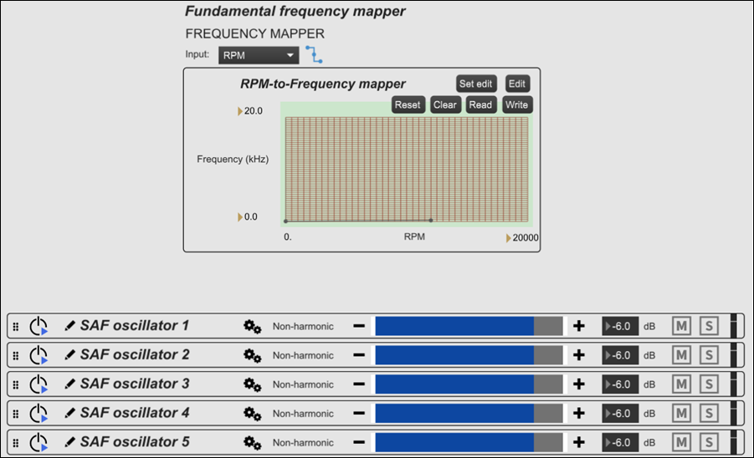Click the -6.0 dB field of oscillator 4
The width and height of the screenshot is (754, 458).
coord(620,414)
